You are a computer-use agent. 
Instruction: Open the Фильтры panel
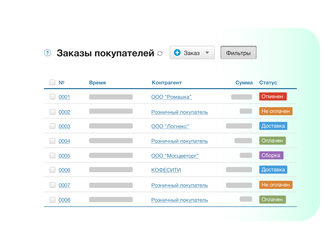238,53
